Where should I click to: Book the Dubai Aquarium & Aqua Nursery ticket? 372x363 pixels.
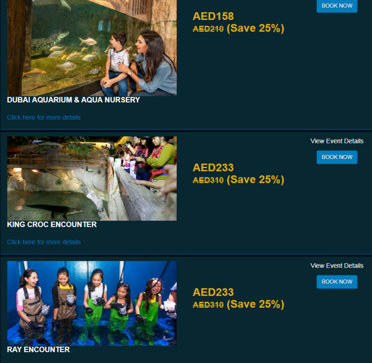click(337, 6)
